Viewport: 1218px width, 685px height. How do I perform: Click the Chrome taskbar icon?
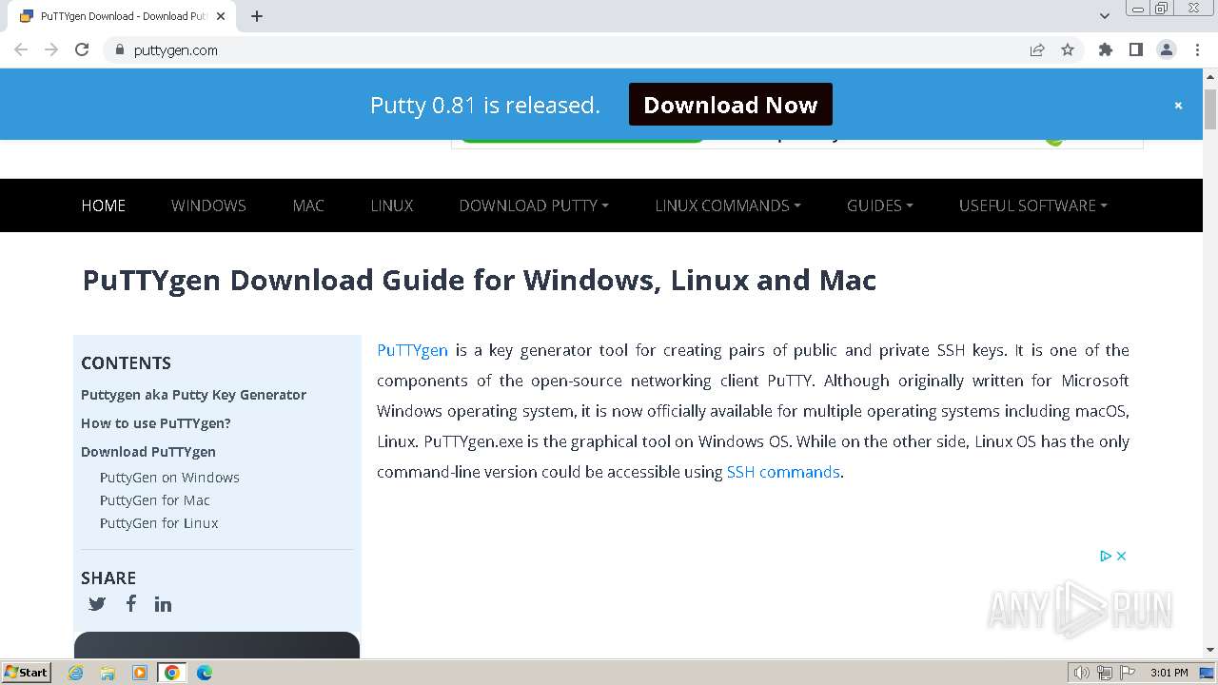pyautogui.click(x=172, y=673)
